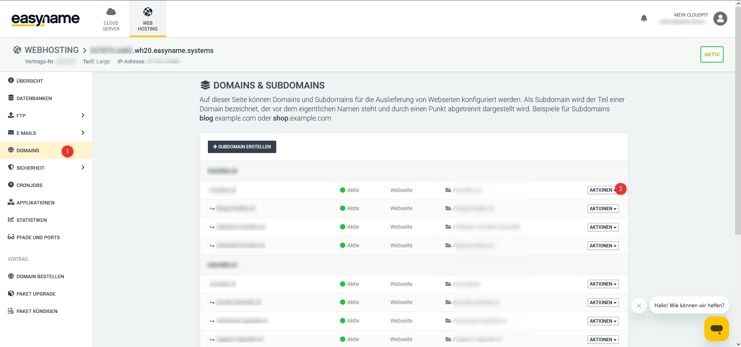Click the yellow chat widget button
Viewport: 741px width, 347px height.
(716, 329)
